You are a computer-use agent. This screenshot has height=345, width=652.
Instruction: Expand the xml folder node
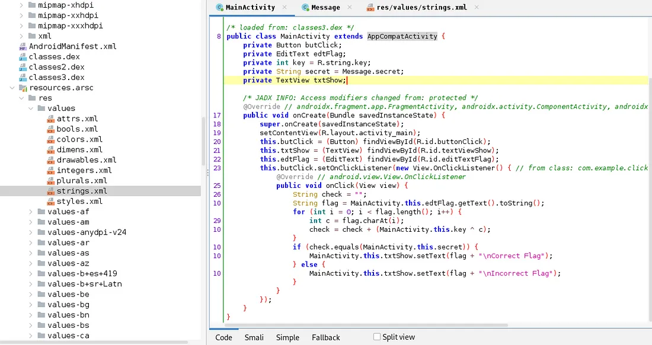(x=21, y=36)
